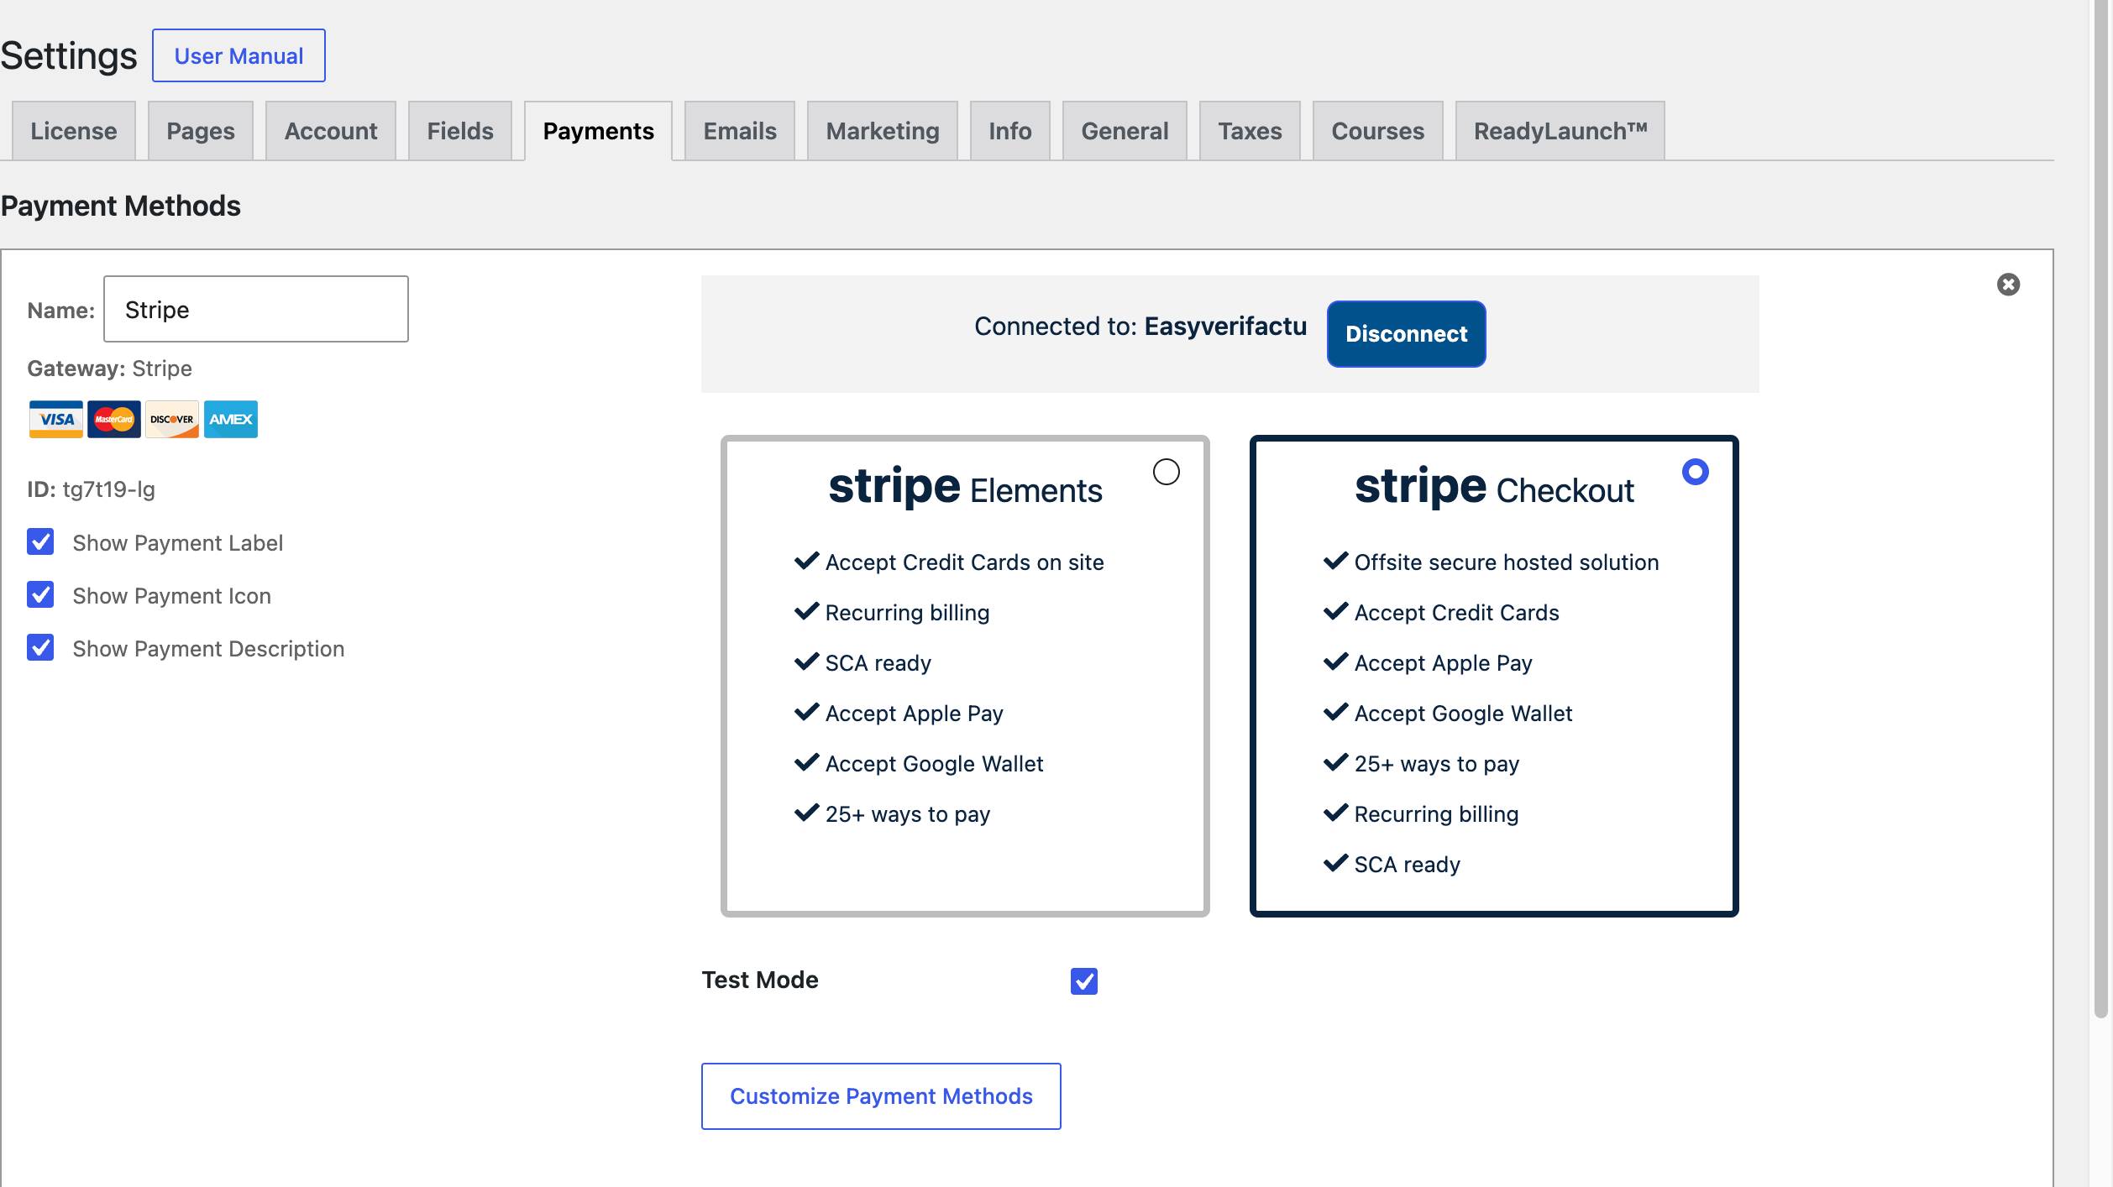Click Accept Credit Cards on site text
Image resolution: width=2113 pixels, height=1187 pixels.
point(965,562)
